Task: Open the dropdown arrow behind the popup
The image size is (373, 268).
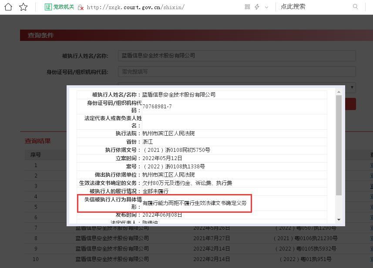Action: (352, 87)
